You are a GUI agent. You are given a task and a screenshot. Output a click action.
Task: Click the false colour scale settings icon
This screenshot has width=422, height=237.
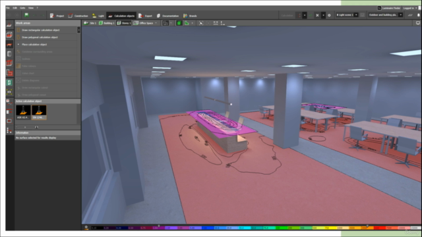[86, 227]
